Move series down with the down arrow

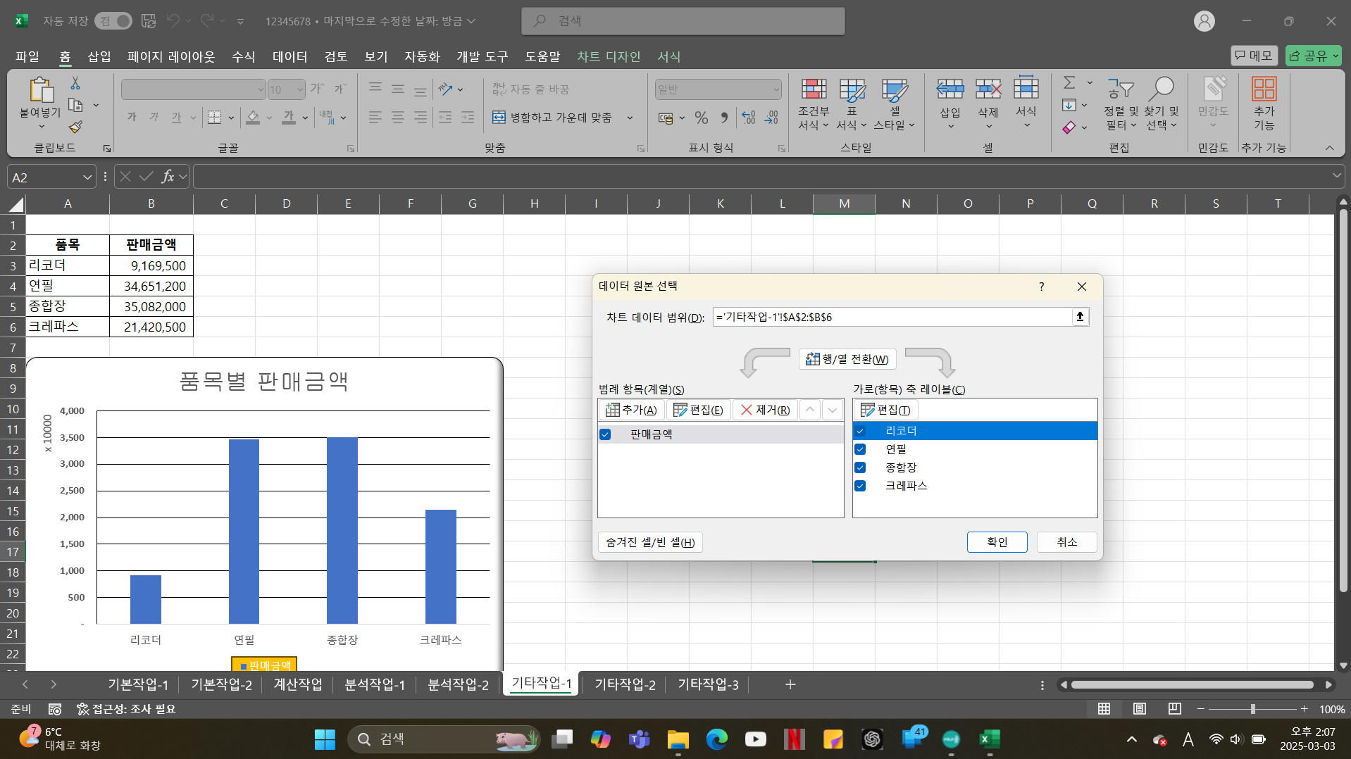tap(833, 410)
